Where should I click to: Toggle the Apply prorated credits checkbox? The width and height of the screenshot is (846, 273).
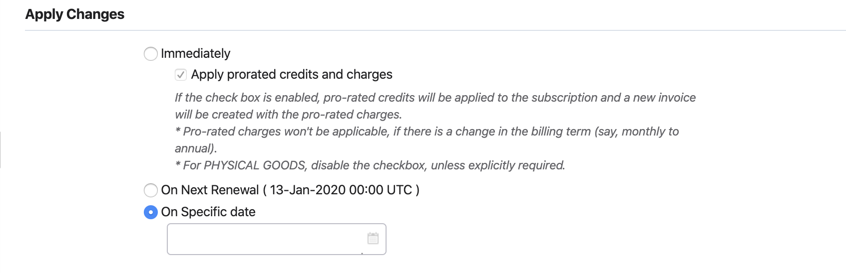tap(181, 75)
